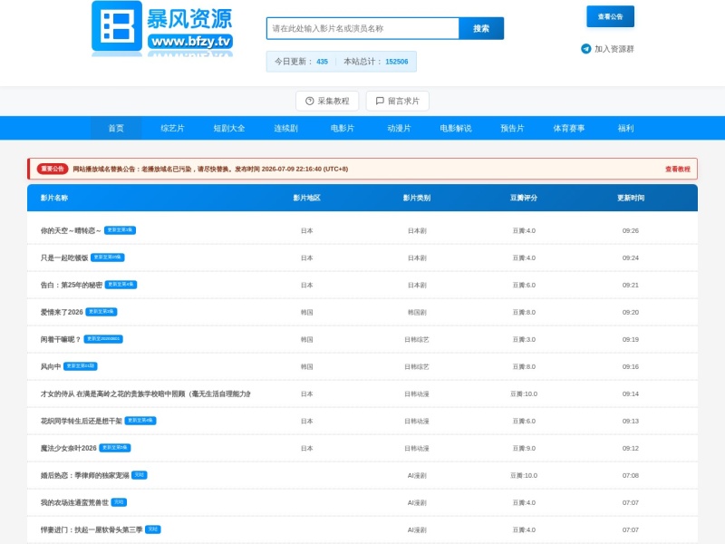Go to the 预告片 category

pos(512,128)
